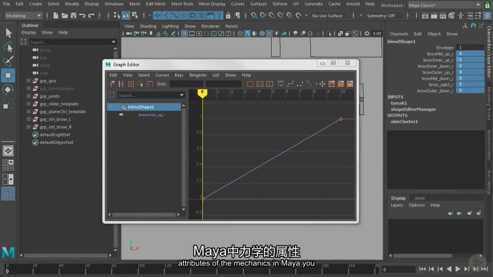The height and width of the screenshot is (277, 493).
Task: Center view on current time
Action: [270, 84]
